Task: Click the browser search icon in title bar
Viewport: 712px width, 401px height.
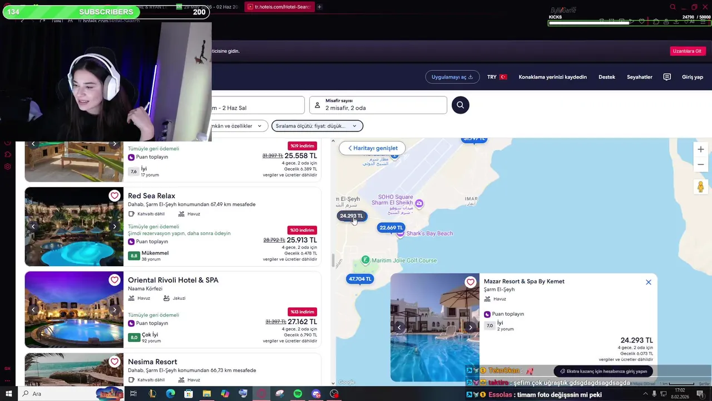Action: tap(673, 7)
